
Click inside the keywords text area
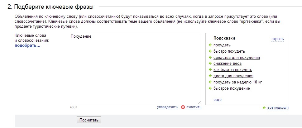(135, 69)
